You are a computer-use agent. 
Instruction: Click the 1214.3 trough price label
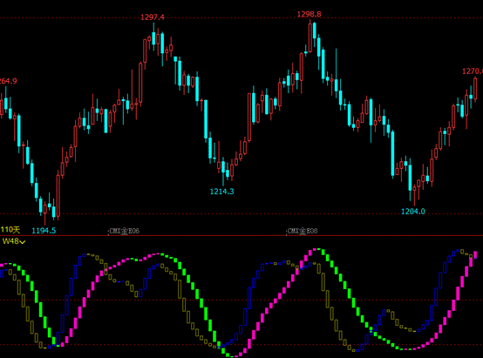coord(221,192)
